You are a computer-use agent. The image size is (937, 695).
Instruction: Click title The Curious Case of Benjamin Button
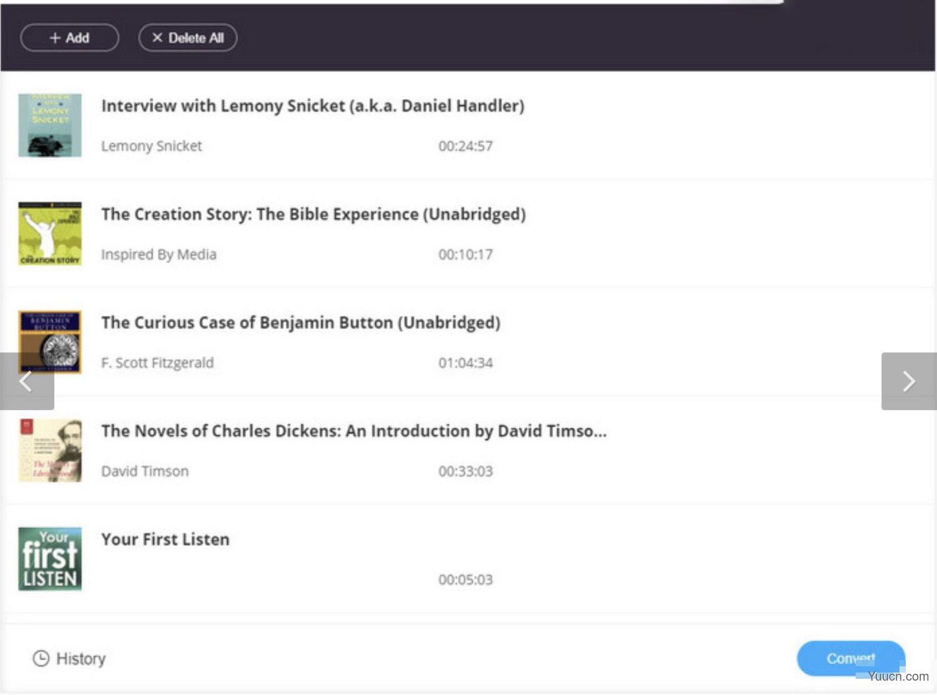coord(301,323)
